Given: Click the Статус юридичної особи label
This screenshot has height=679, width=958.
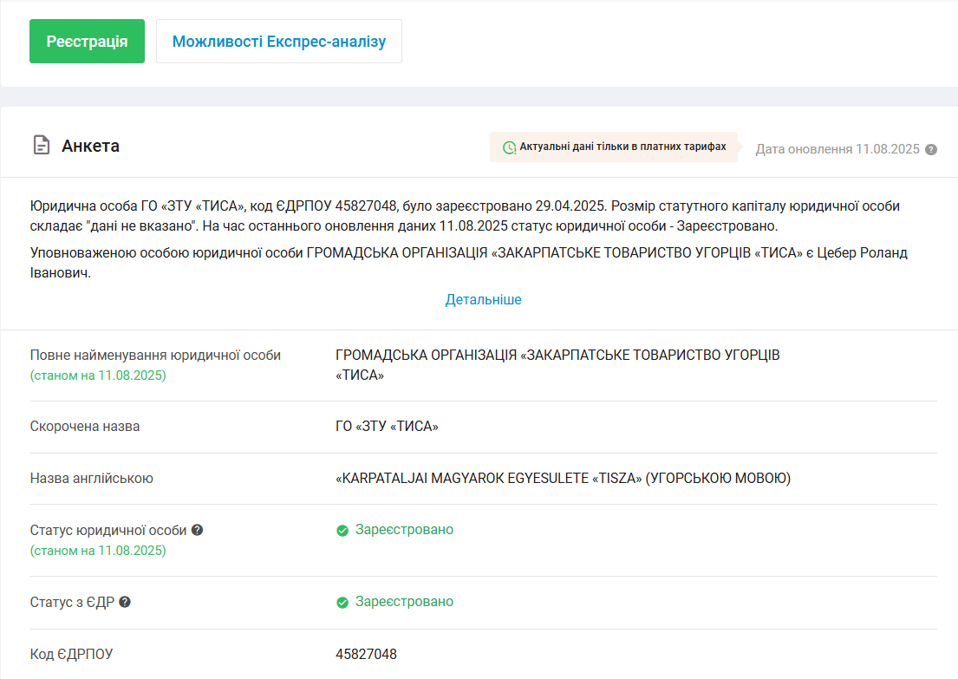Looking at the screenshot, I should coord(108,530).
